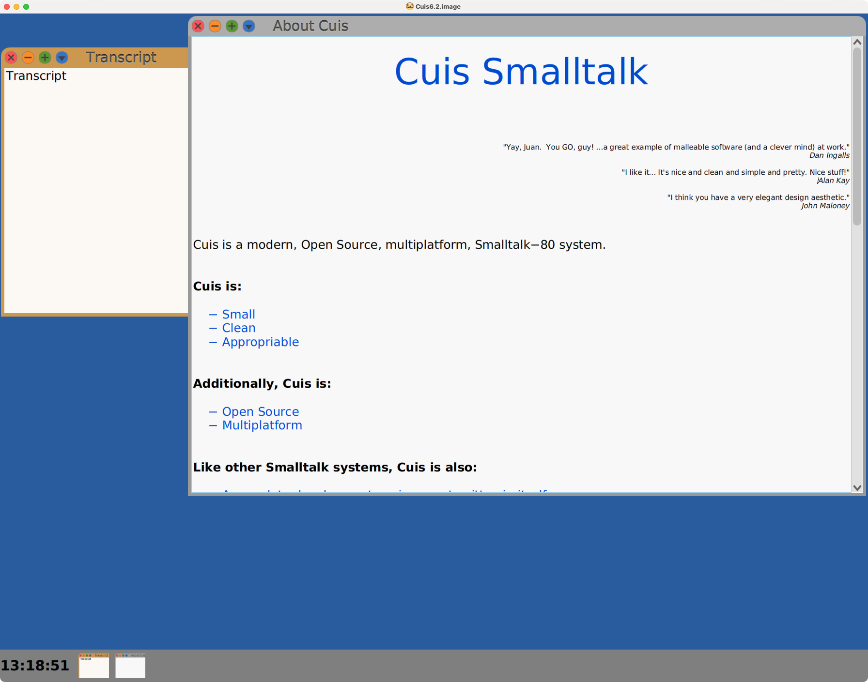Collapse the Transcript window with orange minus icon
The width and height of the screenshot is (868, 682).
point(28,58)
